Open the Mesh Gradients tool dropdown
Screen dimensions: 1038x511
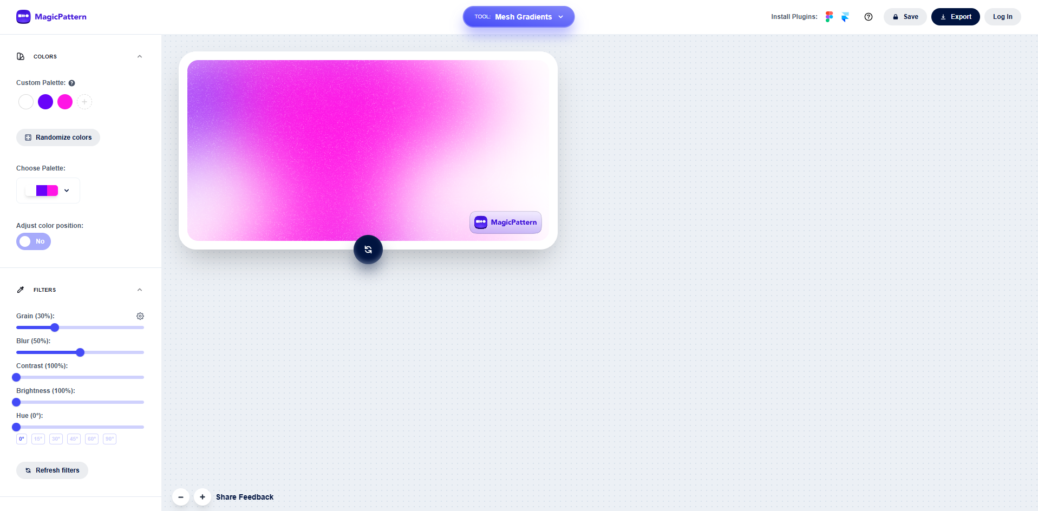pyautogui.click(x=518, y=17)
